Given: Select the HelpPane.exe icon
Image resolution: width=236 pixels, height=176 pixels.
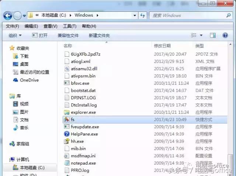Looking at the screenshot, I should coord(67,134).
